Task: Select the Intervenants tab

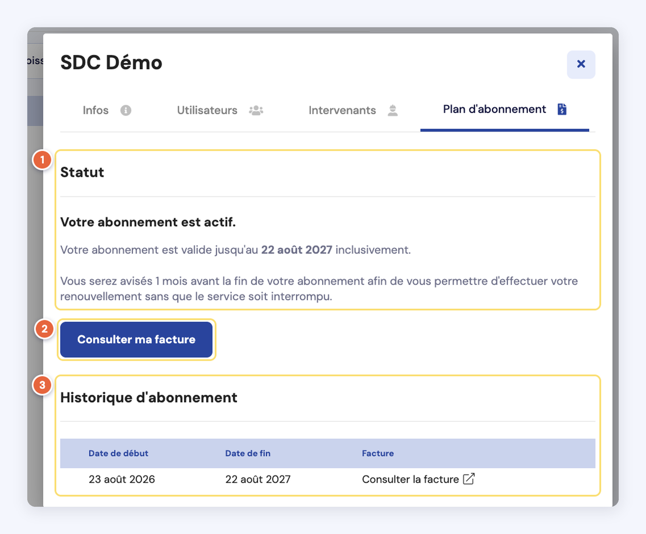Action: click(x=353, y=110)
